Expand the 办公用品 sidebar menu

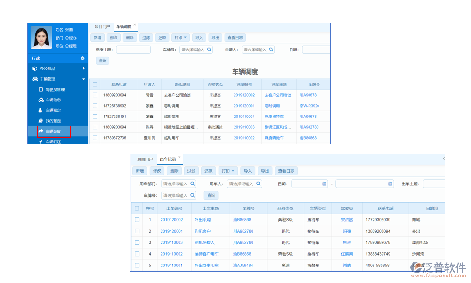point(83,69)
